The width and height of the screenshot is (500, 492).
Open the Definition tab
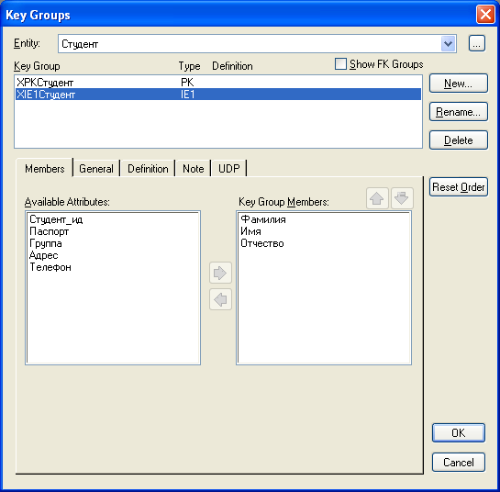pos(148,169)
